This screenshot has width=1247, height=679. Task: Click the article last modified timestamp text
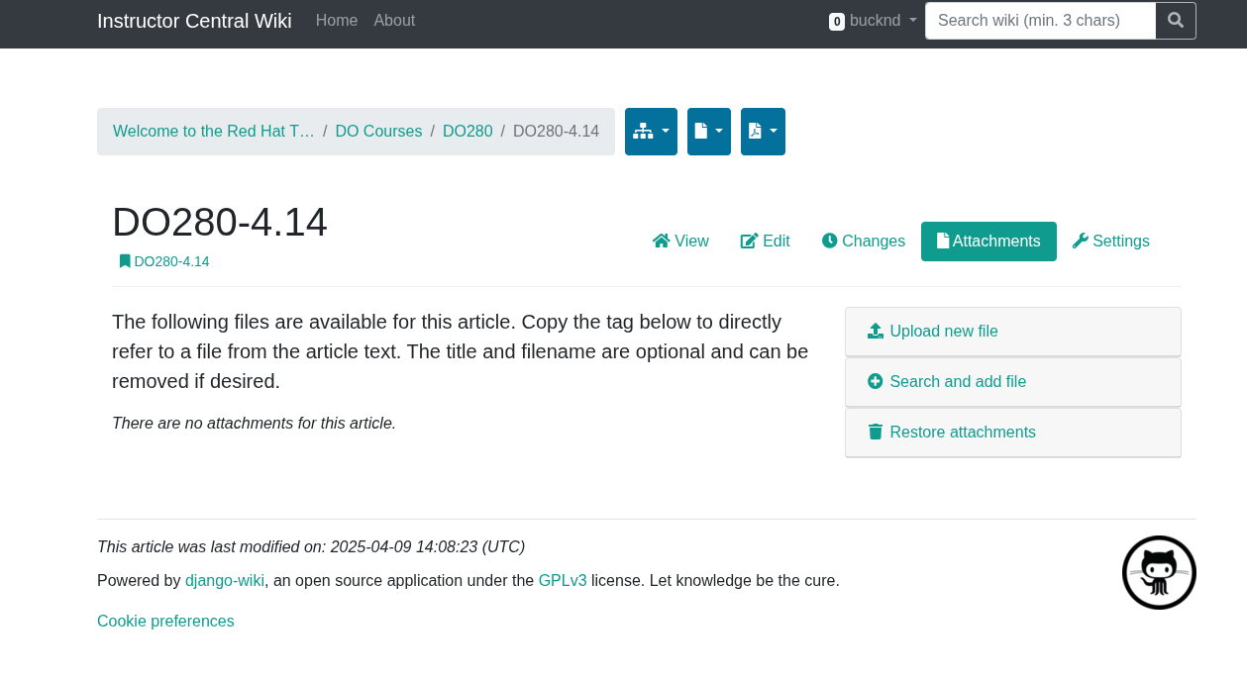(x=311, y=547)
